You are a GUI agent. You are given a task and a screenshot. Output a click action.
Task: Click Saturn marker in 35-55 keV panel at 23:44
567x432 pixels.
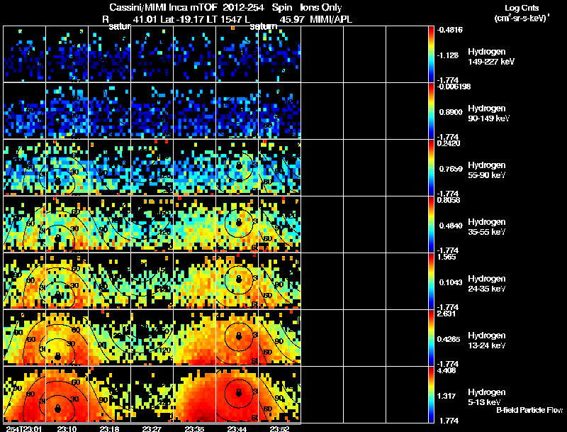(x=239, y=222)
